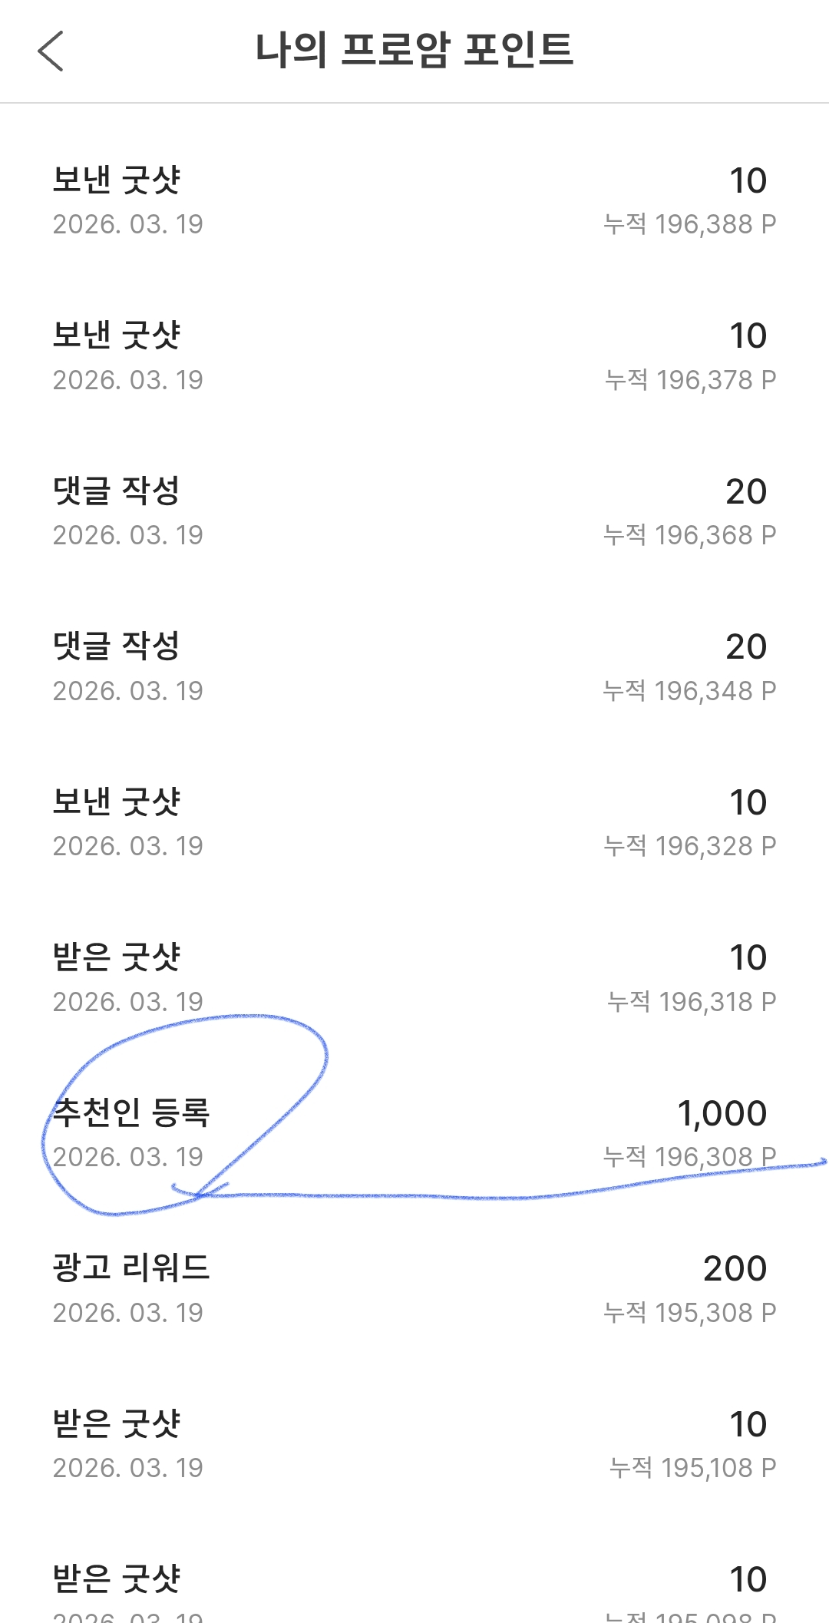829x1623 pixels.
Task: Click the 나의 프로암 포인트 page title
Action: coord(414,50)
